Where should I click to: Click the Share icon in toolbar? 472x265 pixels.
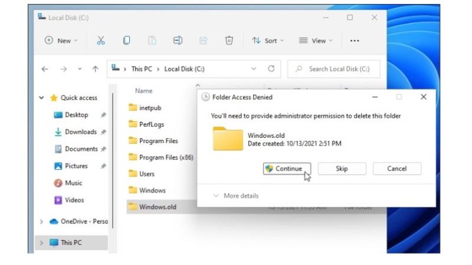click(x=204, y=40)
